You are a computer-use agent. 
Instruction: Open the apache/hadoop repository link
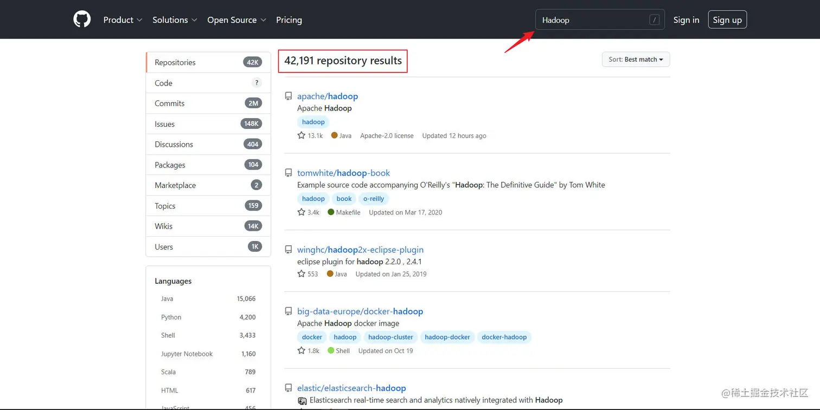pos(328,96)
